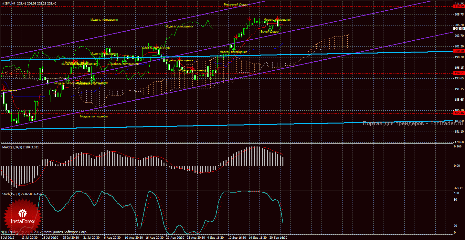Select the Медвежий Доджи pattern label

[x=237, y=5]
